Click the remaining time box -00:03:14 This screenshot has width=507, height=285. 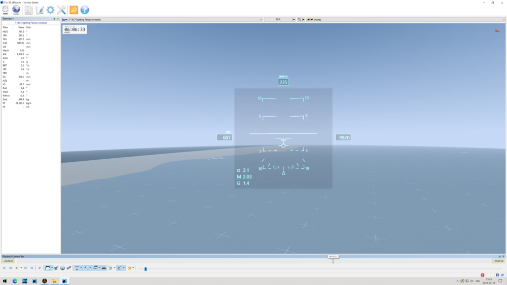coord(498,261)
